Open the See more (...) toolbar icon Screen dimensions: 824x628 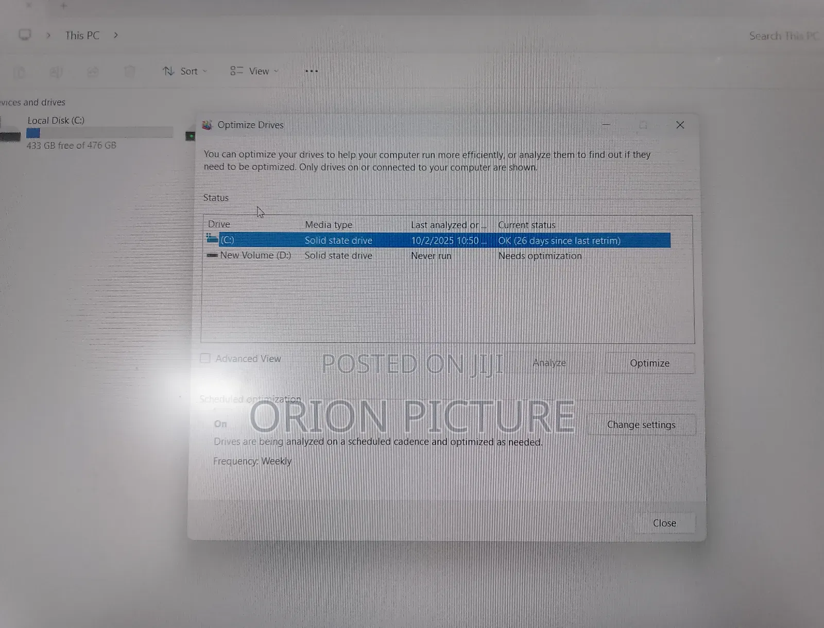click(311, 71)
